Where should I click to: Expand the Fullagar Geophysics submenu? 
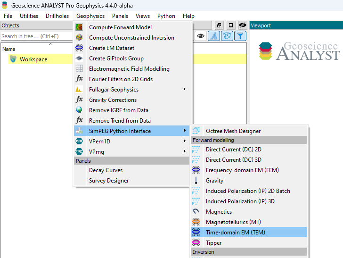click(x=184, y=90)
